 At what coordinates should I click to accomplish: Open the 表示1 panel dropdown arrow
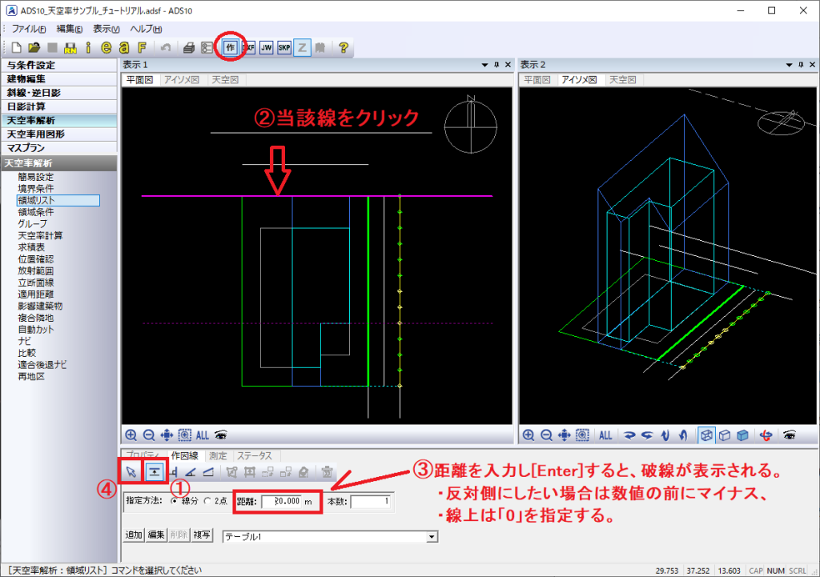tap(484, 65)
